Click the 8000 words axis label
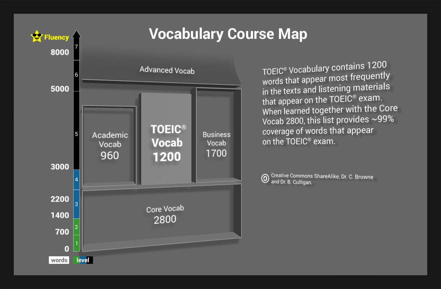 coord(60,53)
